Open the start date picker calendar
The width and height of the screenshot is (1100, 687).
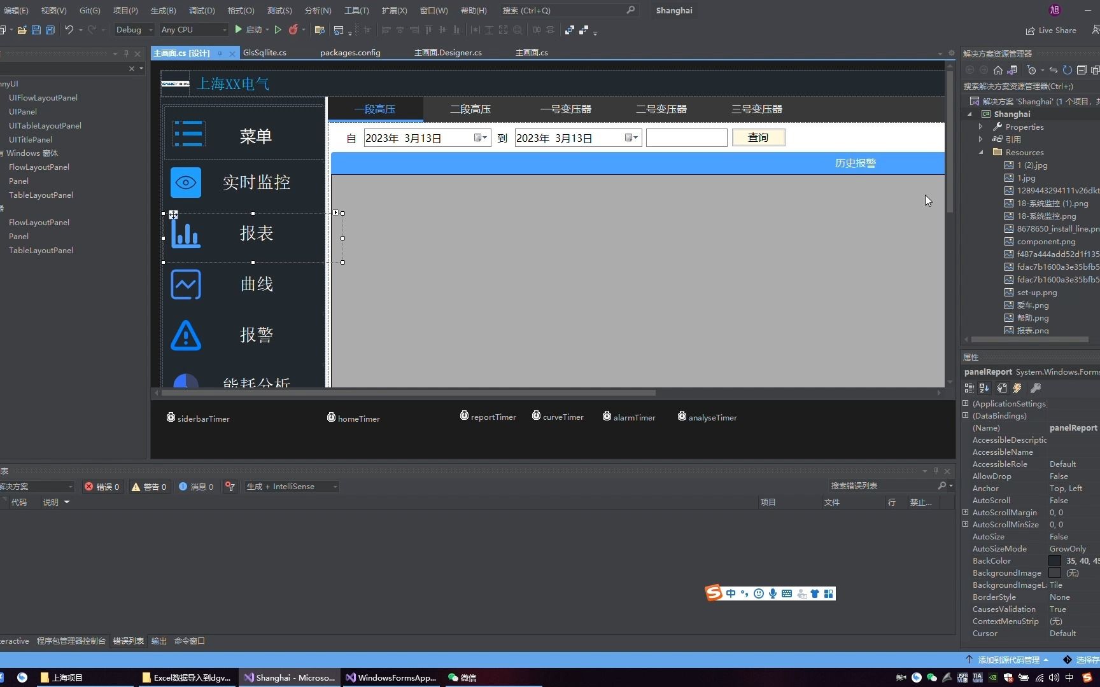pos(481,137)
